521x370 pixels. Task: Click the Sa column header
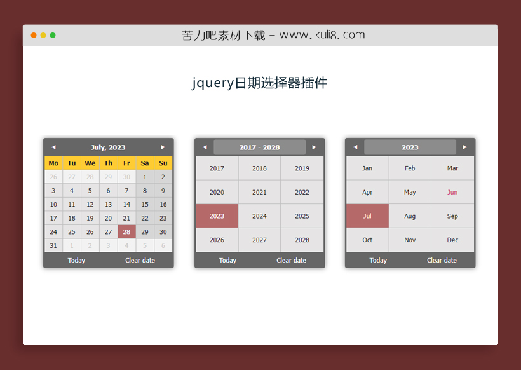click(145, 163)
